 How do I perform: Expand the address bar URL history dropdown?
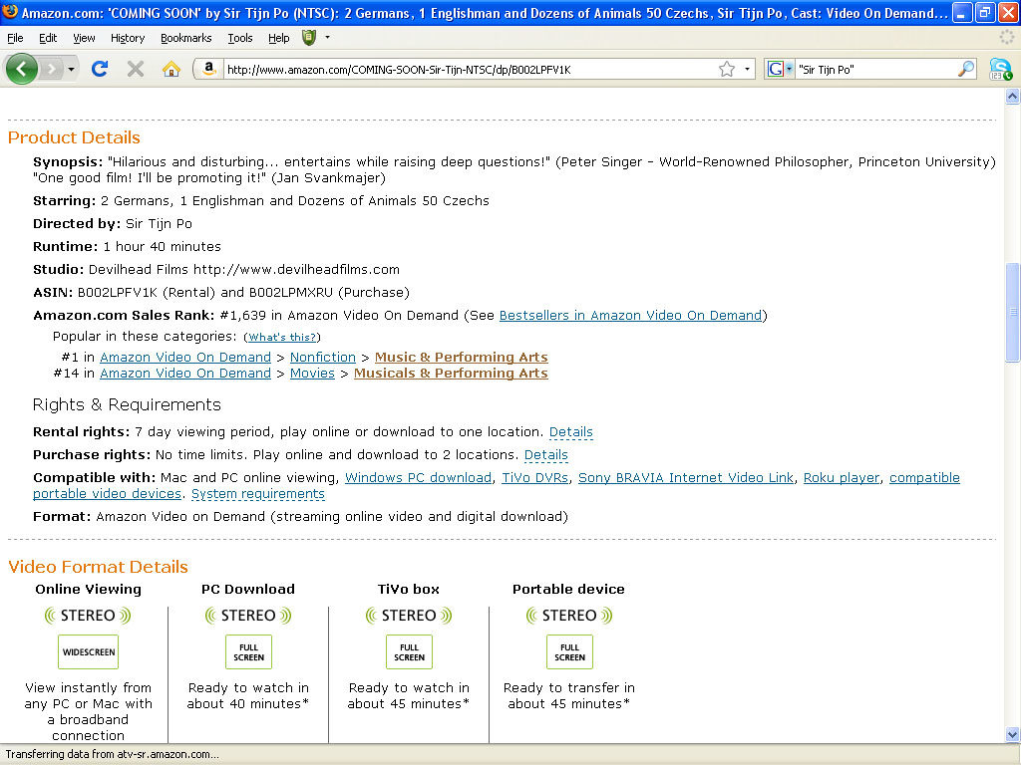747,69
